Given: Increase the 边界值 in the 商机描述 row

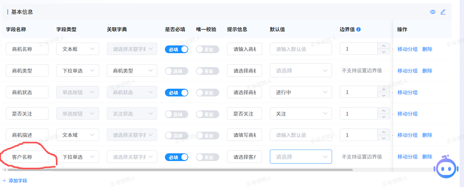Looking at the screenshot, I should [384, 132].
